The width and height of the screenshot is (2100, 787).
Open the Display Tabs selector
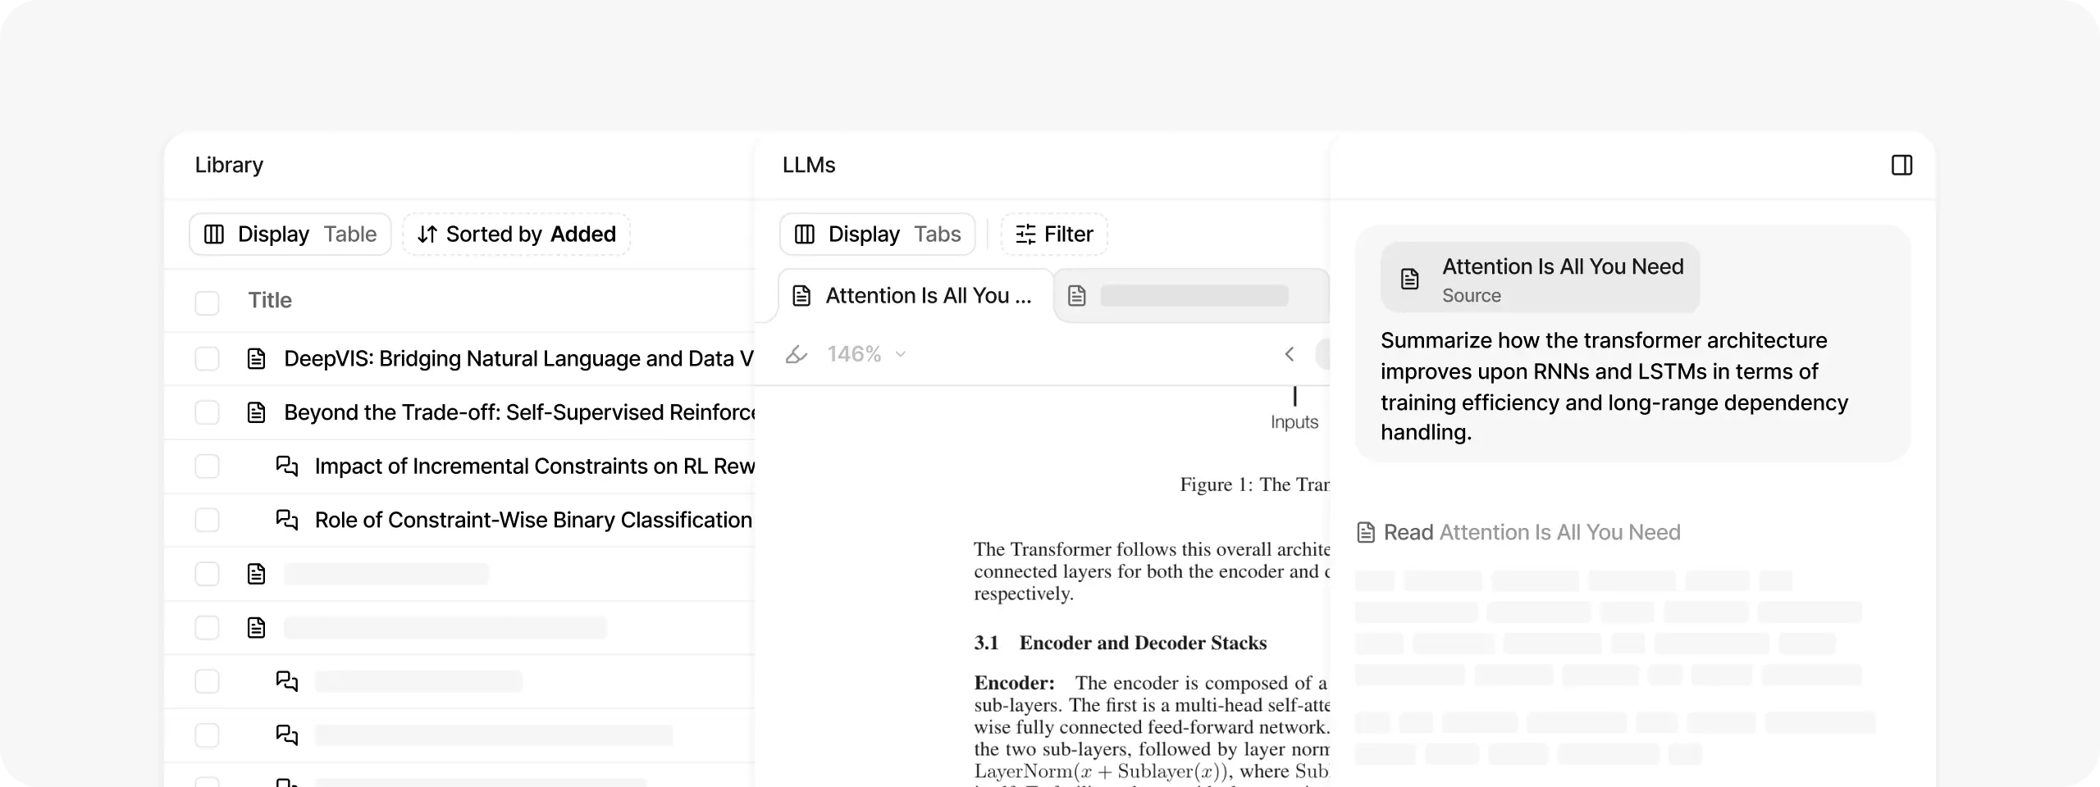pos(876,234)
